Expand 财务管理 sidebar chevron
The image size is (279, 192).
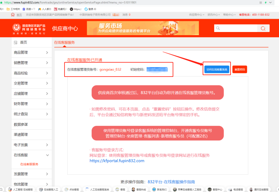click(x=47, y=104)
